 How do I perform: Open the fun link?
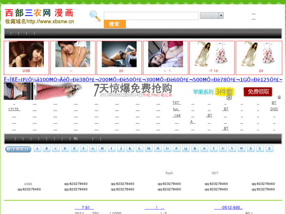176,109
